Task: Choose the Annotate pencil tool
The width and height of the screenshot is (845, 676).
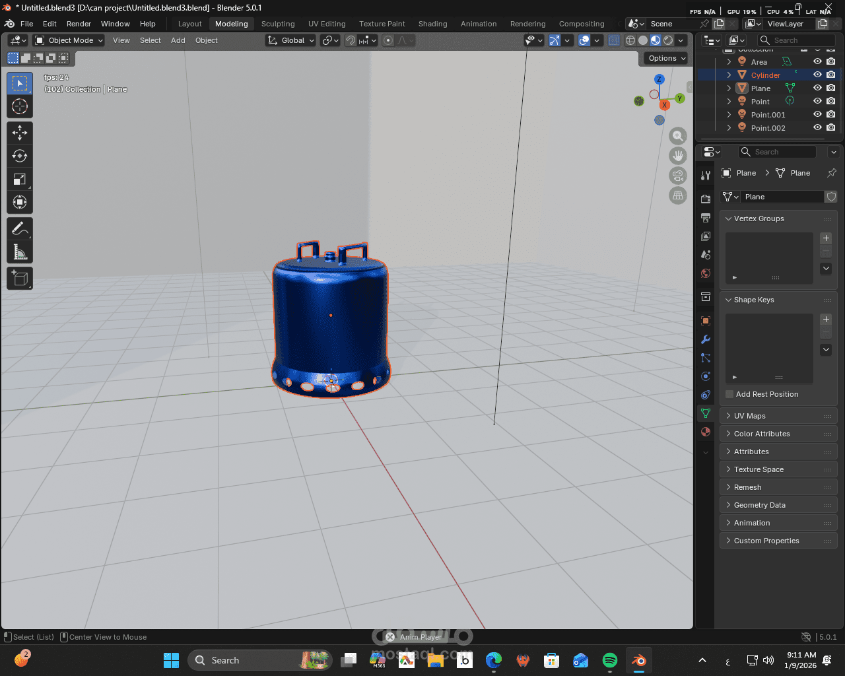Action: 20,228
